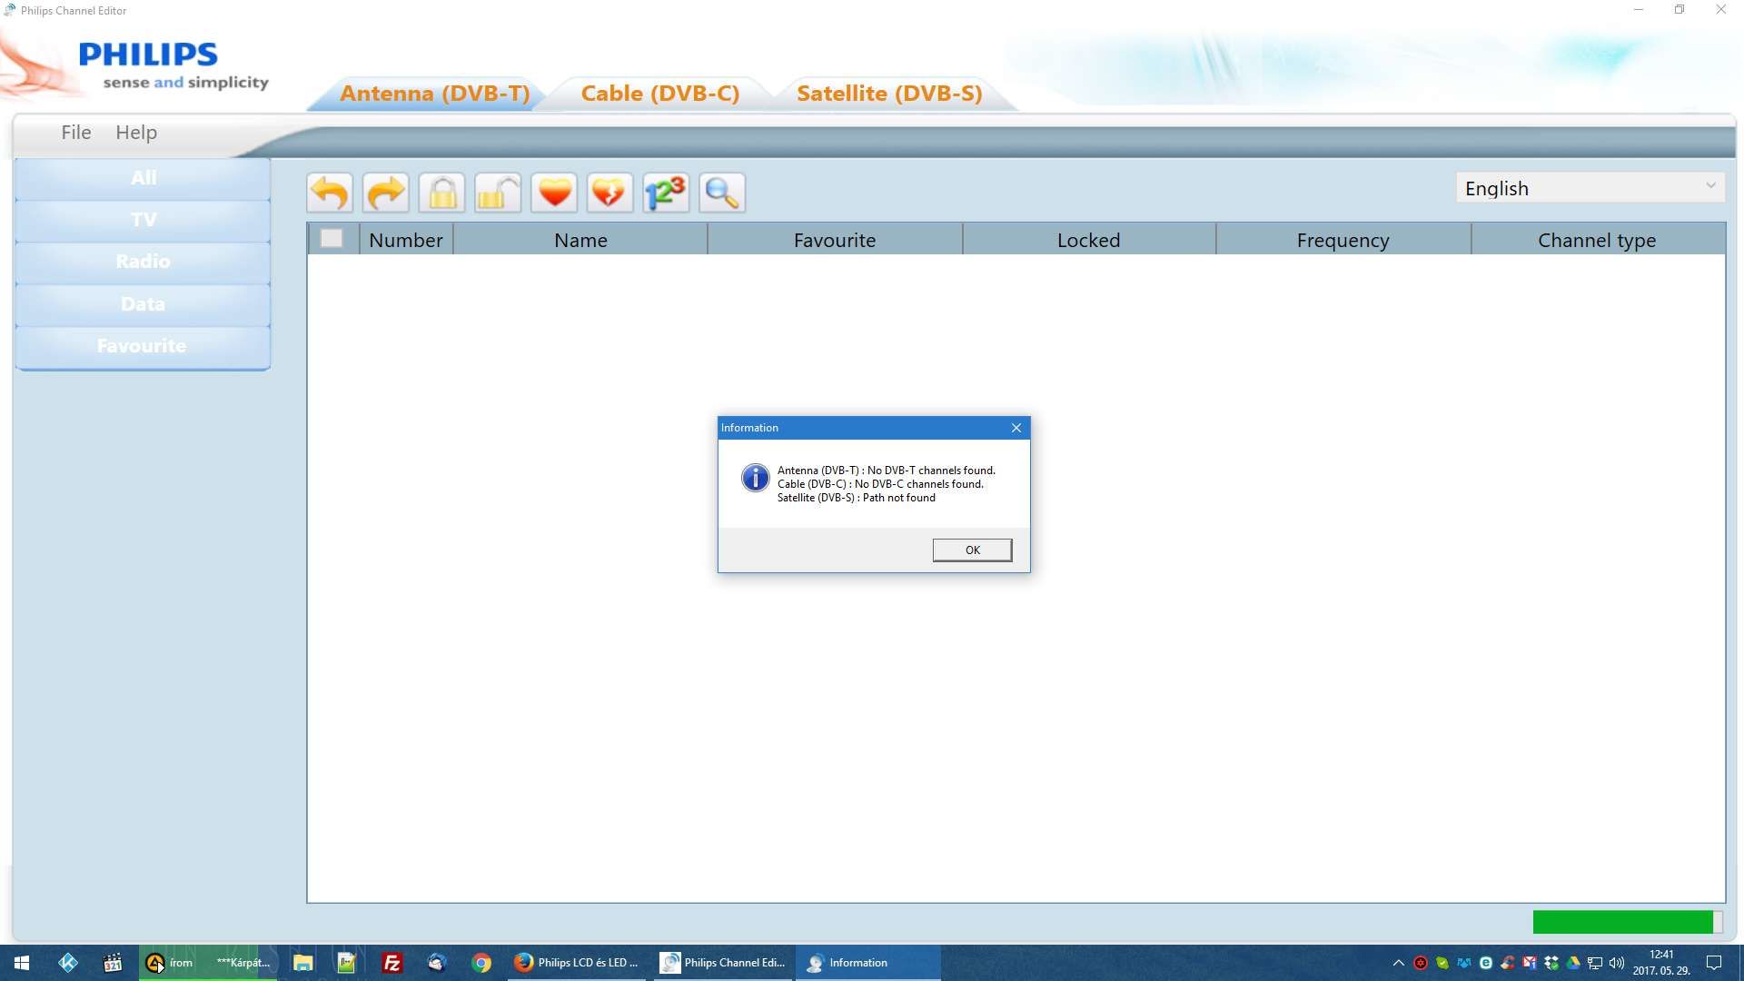The width and height of the screenshot is (1744, 981).
Task: Select the TV channel filter
Action: coord(143,220)
